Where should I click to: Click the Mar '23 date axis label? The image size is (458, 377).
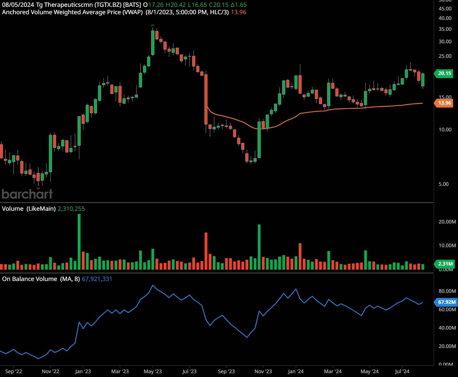tap(120, 371)
